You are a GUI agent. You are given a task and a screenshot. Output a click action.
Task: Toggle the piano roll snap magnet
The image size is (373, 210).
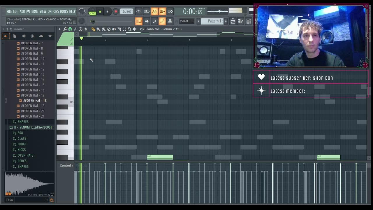[x=70, y=29]
